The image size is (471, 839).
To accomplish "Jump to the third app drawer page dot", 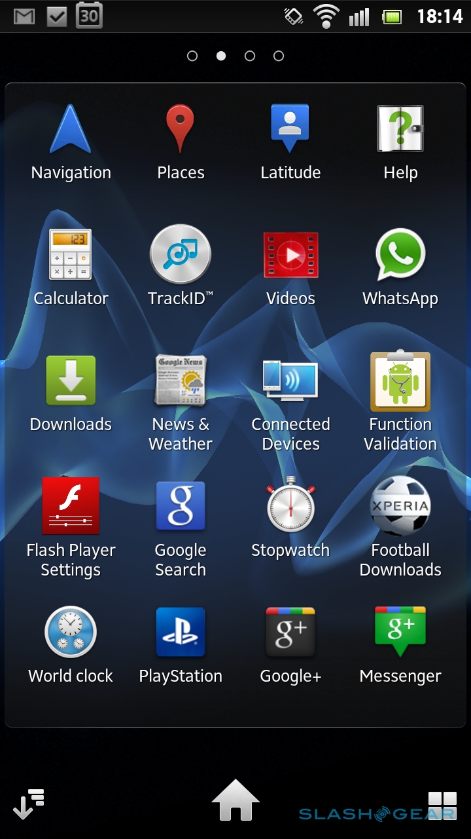I will (x=250, y=56).
